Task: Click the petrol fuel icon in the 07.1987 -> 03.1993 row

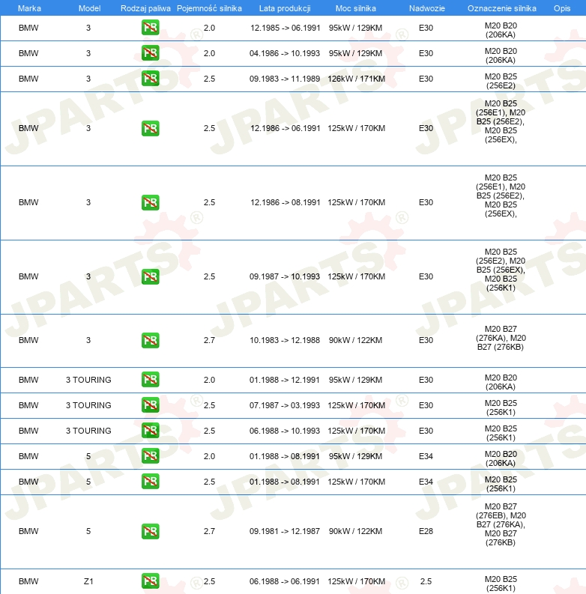Action: pyautogui.click(x=150, y=405)
